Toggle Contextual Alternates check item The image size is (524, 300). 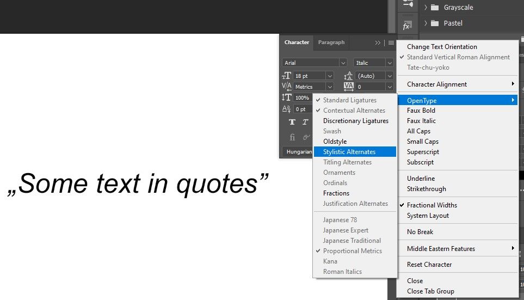click(x=355, y=111)
